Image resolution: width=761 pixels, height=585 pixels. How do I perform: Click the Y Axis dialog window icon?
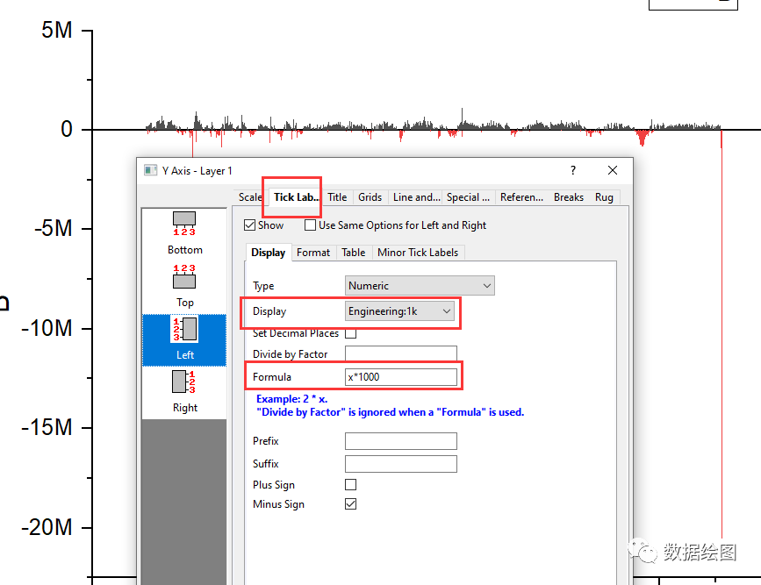pyautogui.click(x=150, y=170)
